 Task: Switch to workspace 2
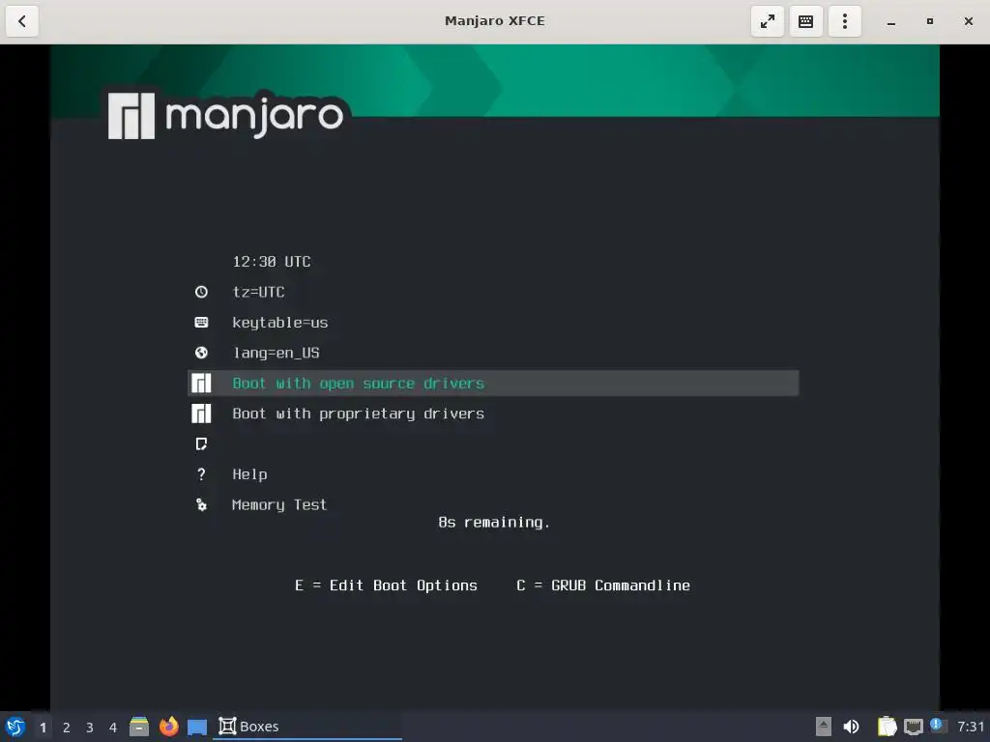[x=67, y=728]
